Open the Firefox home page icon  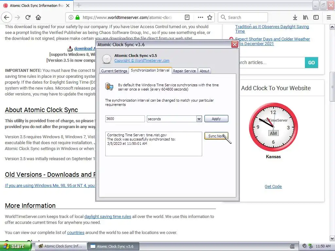click(x=38, y=17)
